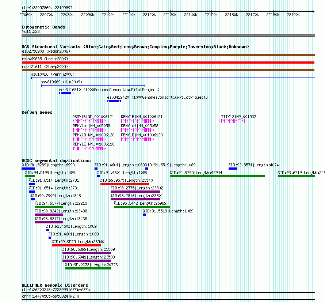Click the blue gain glyph under esv3429420

(114, 101)
